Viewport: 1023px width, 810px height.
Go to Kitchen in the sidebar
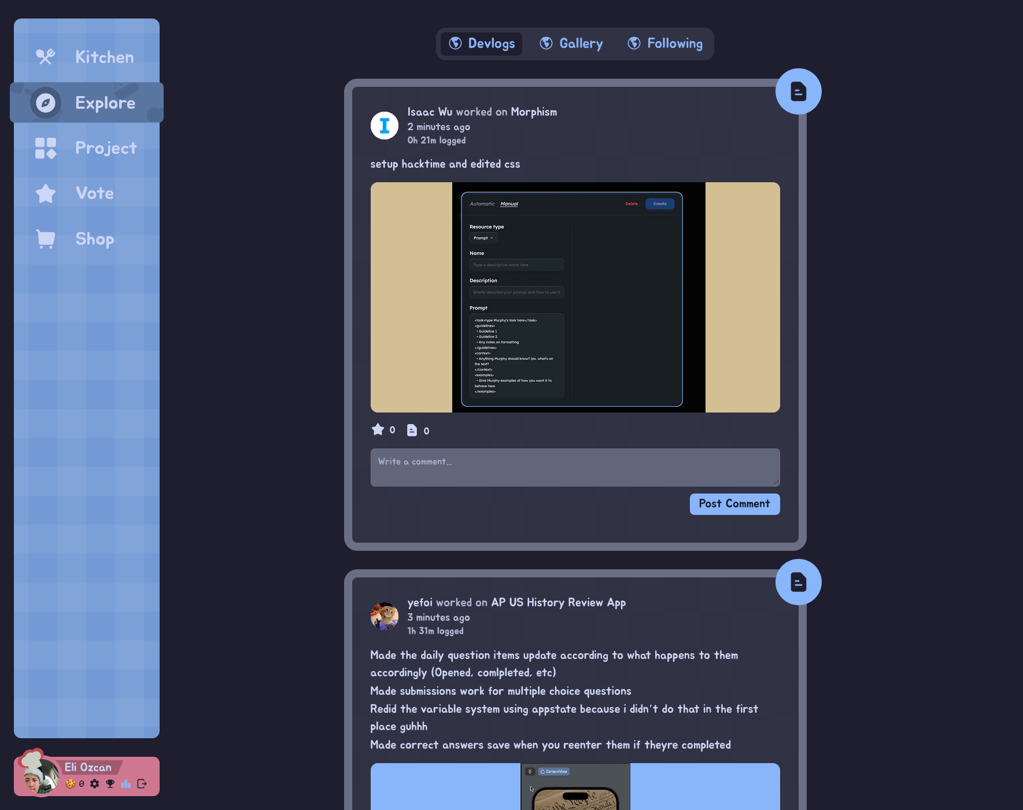click(87, 57)
